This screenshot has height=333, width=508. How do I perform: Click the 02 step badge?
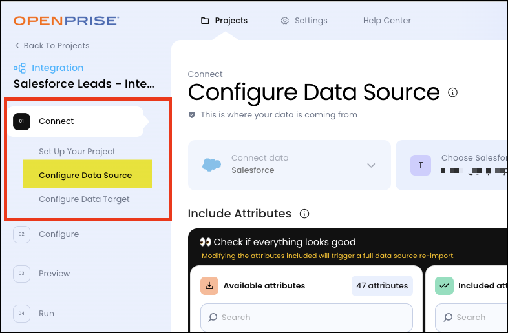click(x=22, y=234)
